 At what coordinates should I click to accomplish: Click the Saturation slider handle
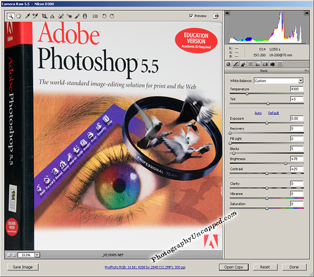click(267, 208)
